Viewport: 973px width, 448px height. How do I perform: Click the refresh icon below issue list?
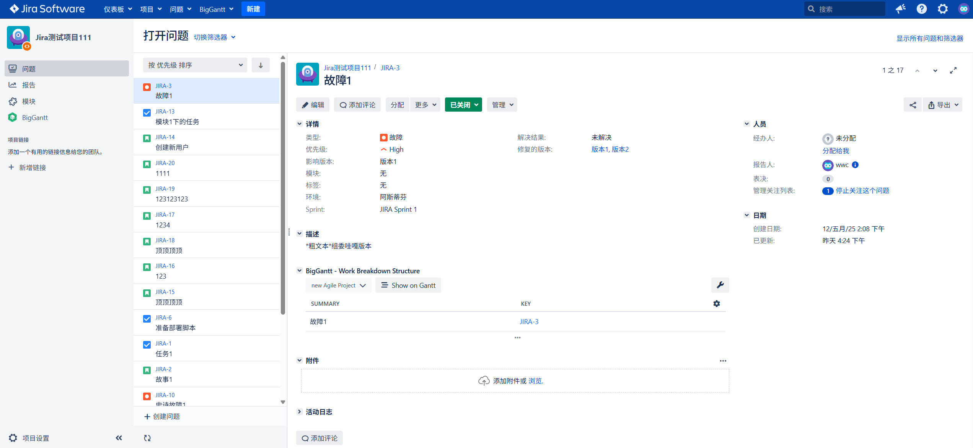(147, 438)
